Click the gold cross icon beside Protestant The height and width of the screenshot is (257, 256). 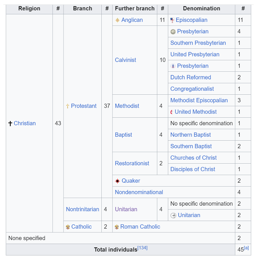(x=67, y=106)
